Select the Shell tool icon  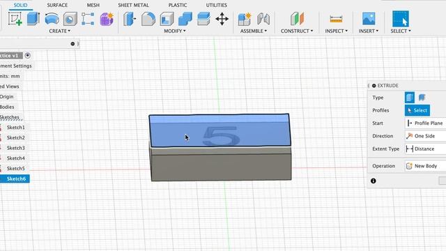pyautogui.click(x=167, y=19)
